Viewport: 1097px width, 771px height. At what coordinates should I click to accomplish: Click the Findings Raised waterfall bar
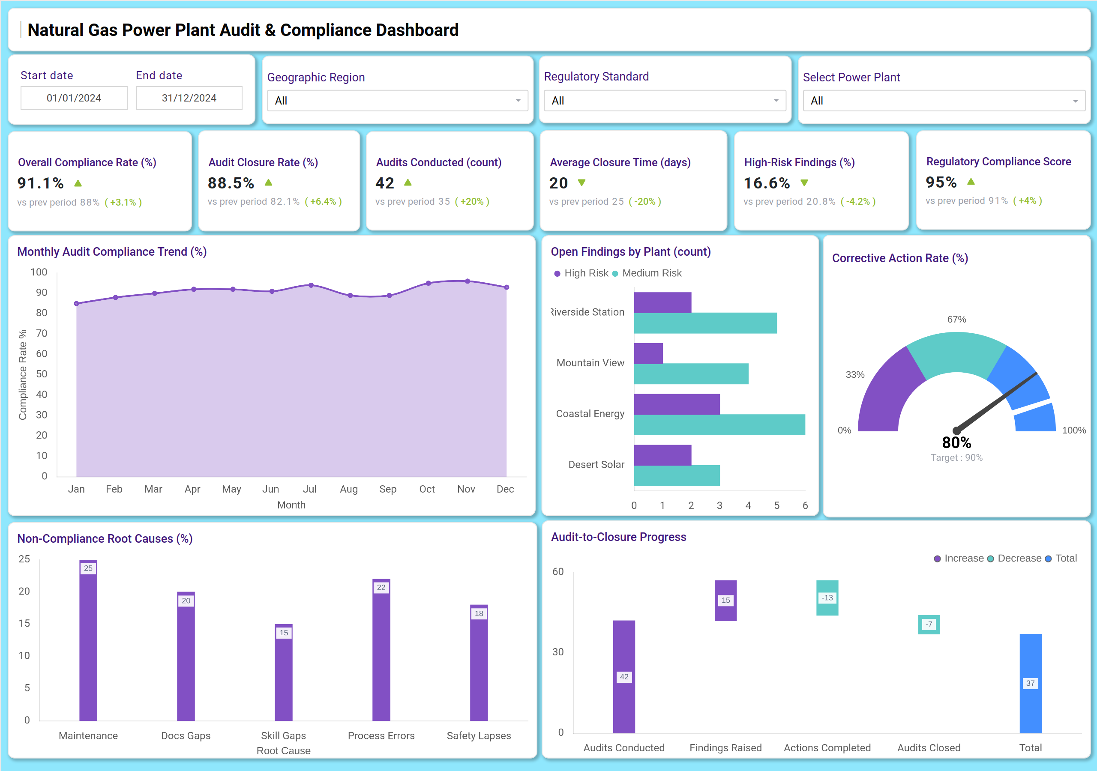(726, 601)
